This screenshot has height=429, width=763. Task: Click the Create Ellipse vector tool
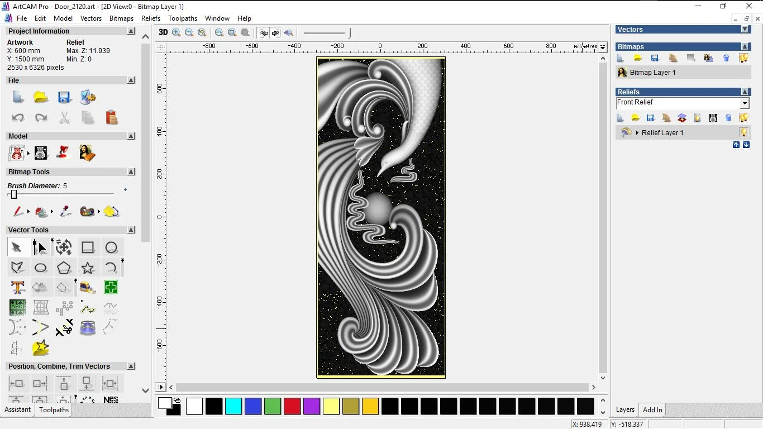(x=40, y=268)
